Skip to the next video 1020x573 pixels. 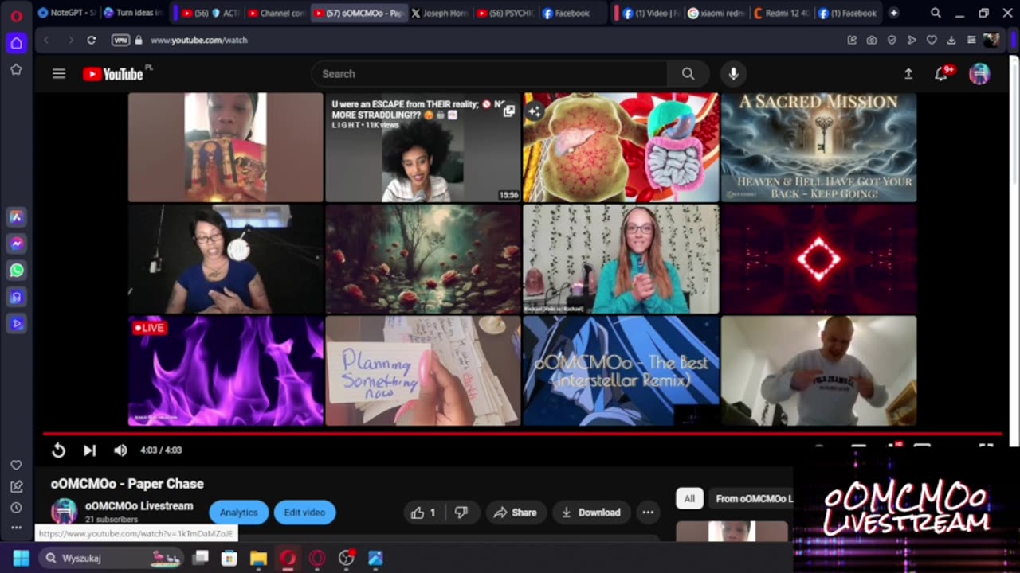pyautogui.click(x=89, y=450)
